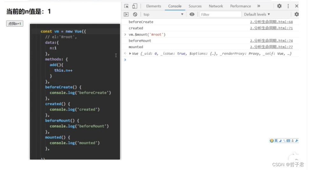Open source link html:71 for created
The width and height of the screenshot is (309, 170).
271,28
